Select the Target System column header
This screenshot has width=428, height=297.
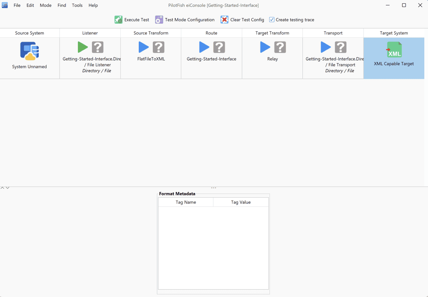(x=394, y=33)
